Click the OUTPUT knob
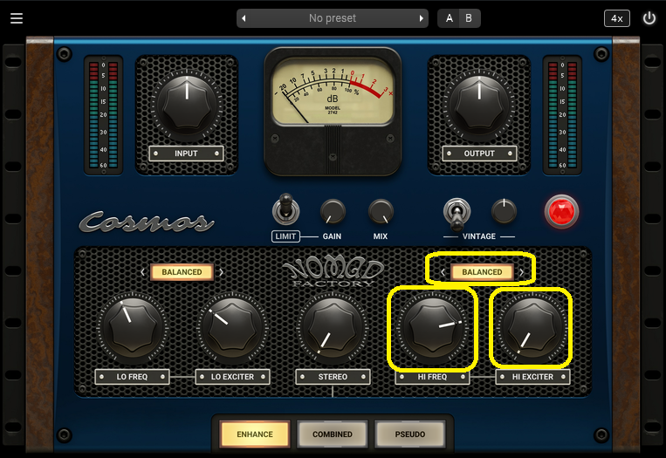 coord(479,105)
